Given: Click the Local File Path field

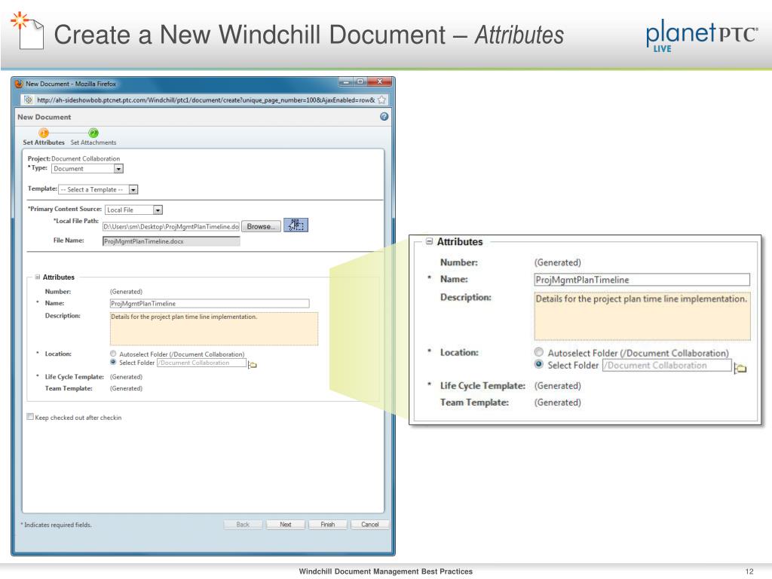Looking at the screenshot, I should pos(171,226).
